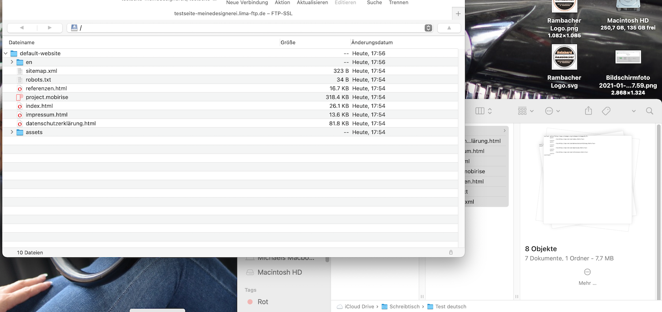Image resolution: width=662 pixels, height=312 pixels.
Task: Click the plus button to add tab
Action: (458, 14)
